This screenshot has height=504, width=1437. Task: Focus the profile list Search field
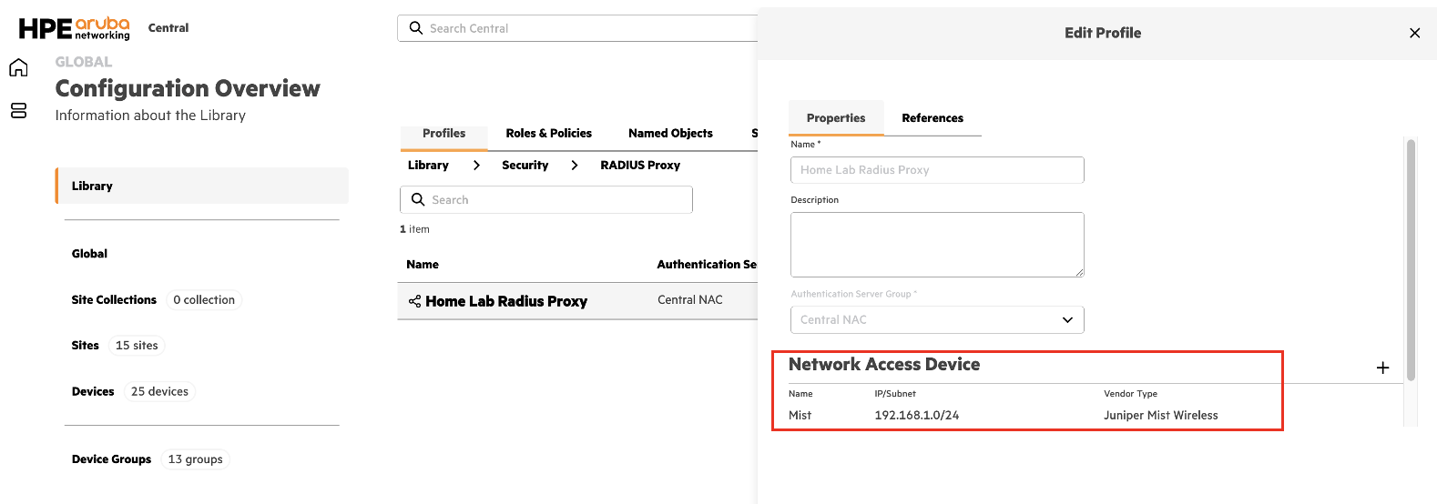pos(546,199)
